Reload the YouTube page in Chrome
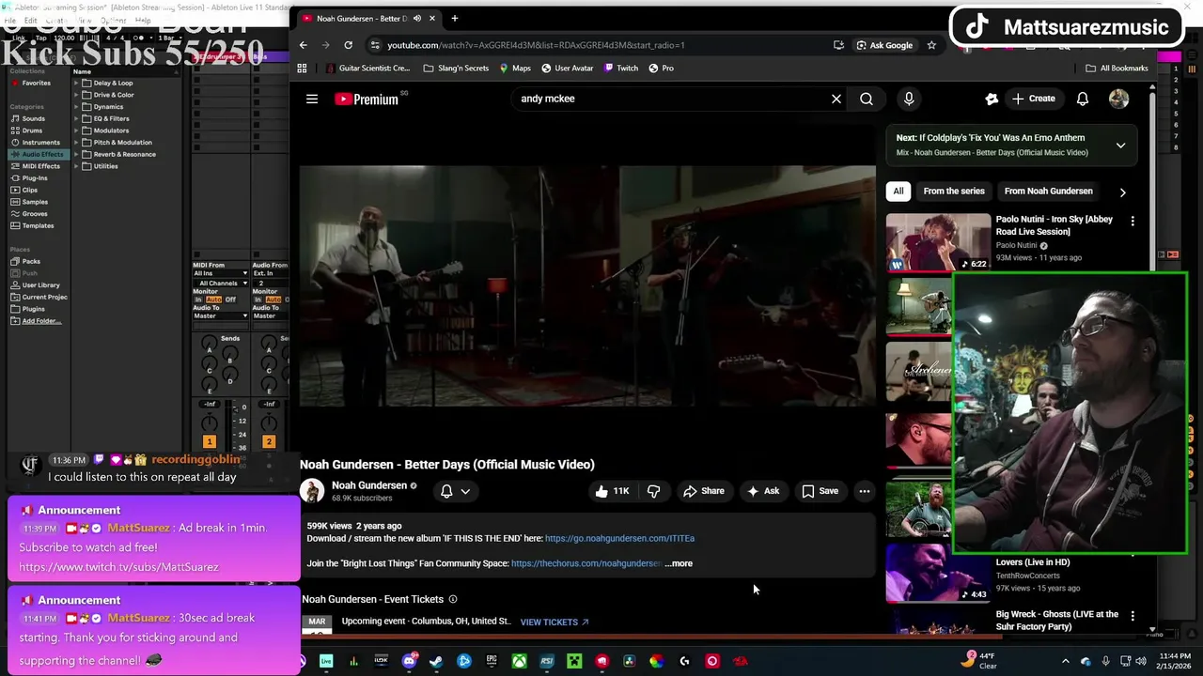Screen dimensions: 1203x676 (348, 45)
